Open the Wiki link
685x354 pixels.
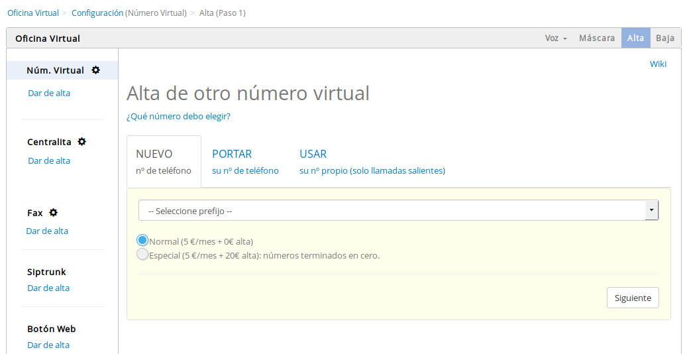pos(658,64)
